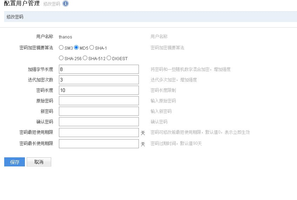Pick the SHA-512 algorithm radio button
Image resolution: width=297 pixels, height=200 pixels.
[x=85, y=58]
